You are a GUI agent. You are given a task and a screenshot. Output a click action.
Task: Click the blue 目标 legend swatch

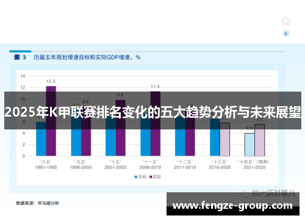(x=136, y=177)
